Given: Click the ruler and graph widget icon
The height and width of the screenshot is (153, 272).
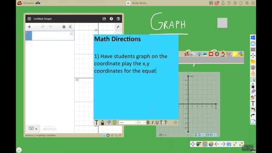Looking at the screenshot, I should point(229,54).
